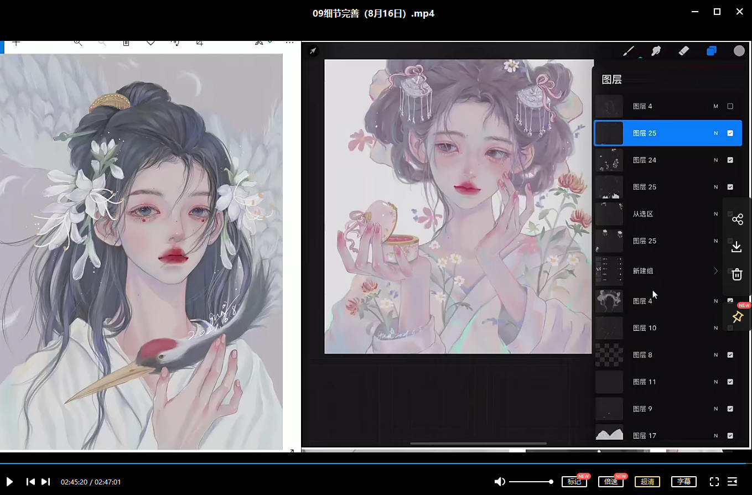Image resolution: width=752 pixels, height=495 pixels.
Task: Open the 倍速 playback speed menu
Action: click(611, 482)
